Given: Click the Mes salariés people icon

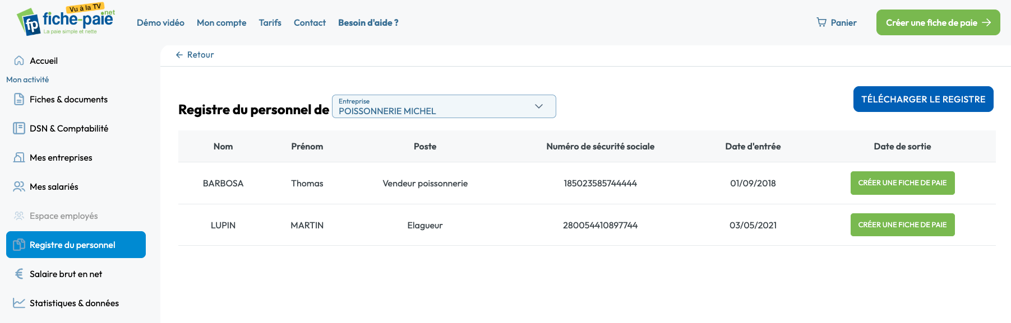Looking at the screenshot, I should (19, 186).
